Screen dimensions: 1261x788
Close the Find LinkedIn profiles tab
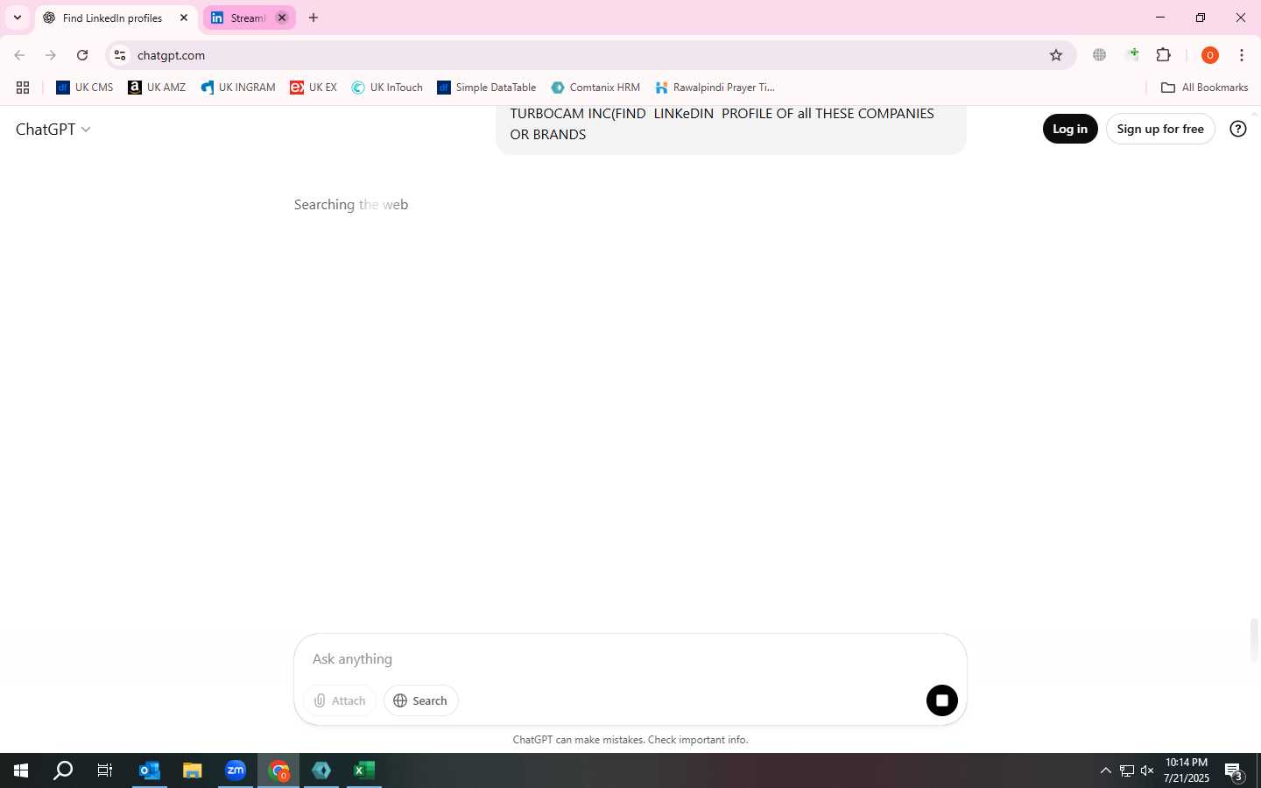tap(184, 18)
